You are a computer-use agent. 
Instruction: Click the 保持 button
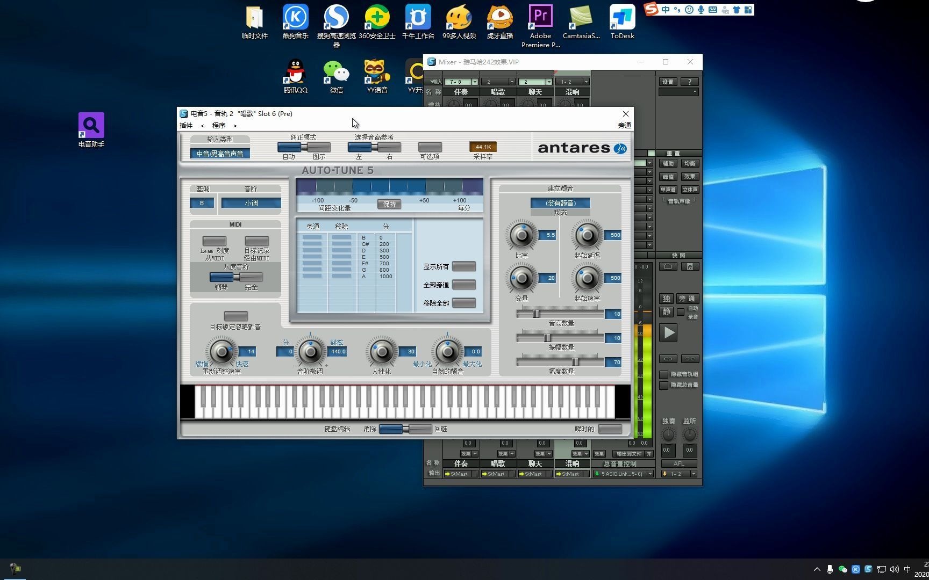[x=389, y=204]
